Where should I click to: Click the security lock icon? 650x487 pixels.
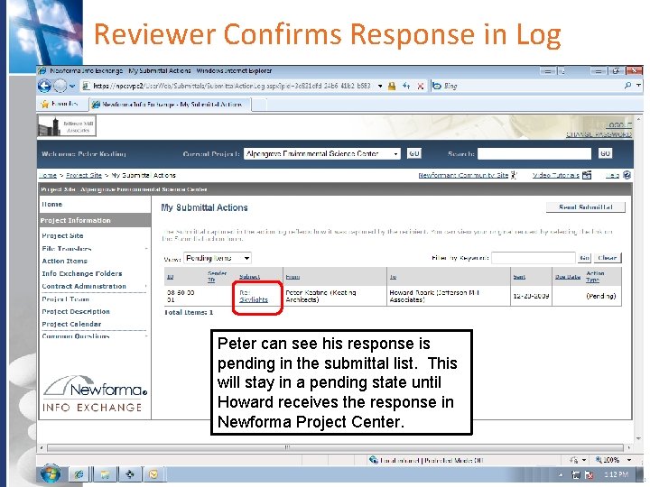click(x=391, y=87)
